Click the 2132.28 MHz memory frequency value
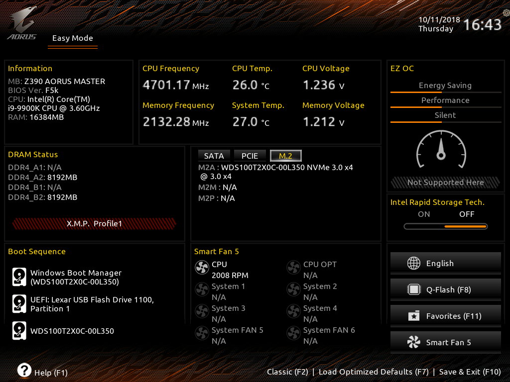The height and width of the screenshot is (382, 510). coord(176,122)
